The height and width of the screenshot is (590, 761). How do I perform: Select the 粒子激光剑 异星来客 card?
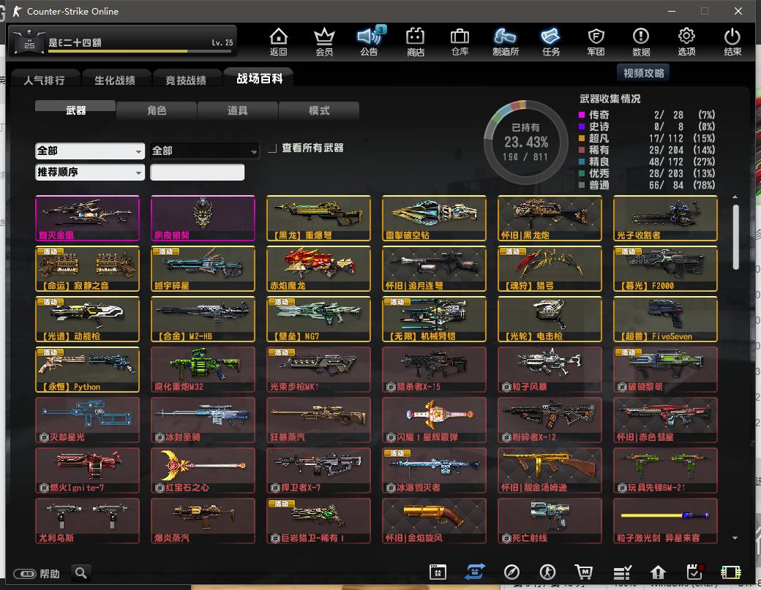point(665,521)
